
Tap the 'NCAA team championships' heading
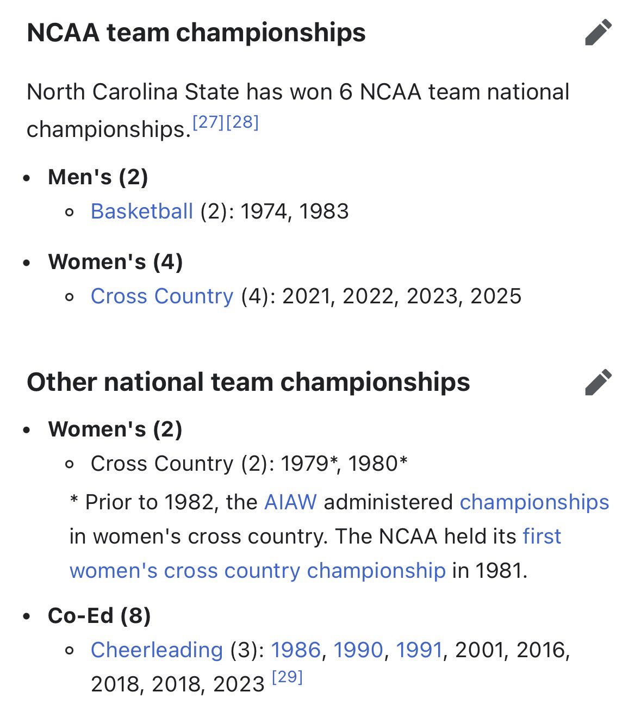coord(196,33)
